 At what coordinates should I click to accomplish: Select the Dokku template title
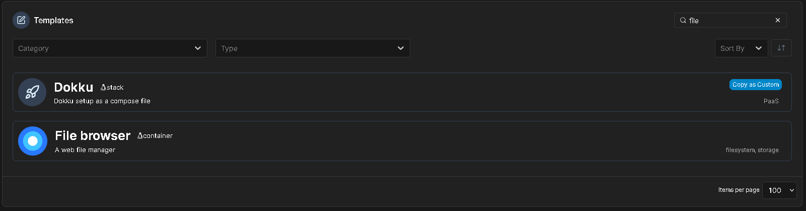(74, 87)
